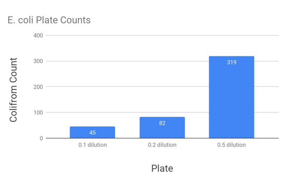Select the Plate horizontal axis title

[162, 168]
